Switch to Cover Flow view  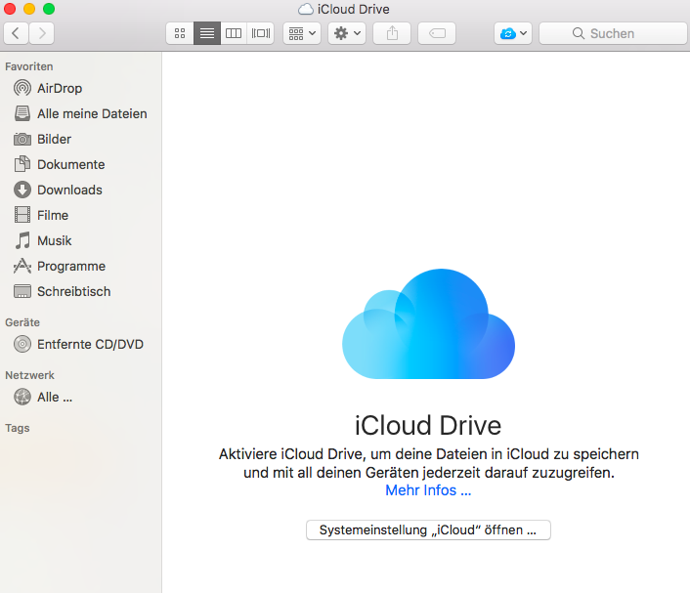coord(260,33)
